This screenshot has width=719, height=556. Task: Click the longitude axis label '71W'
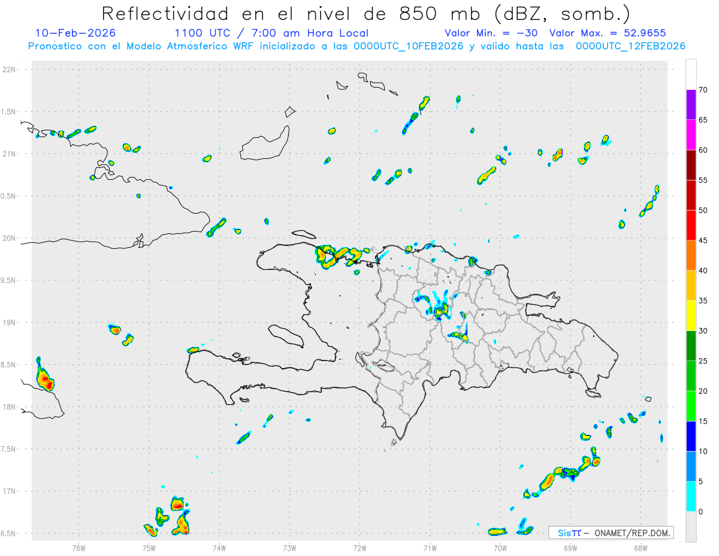tap(430, 547)
